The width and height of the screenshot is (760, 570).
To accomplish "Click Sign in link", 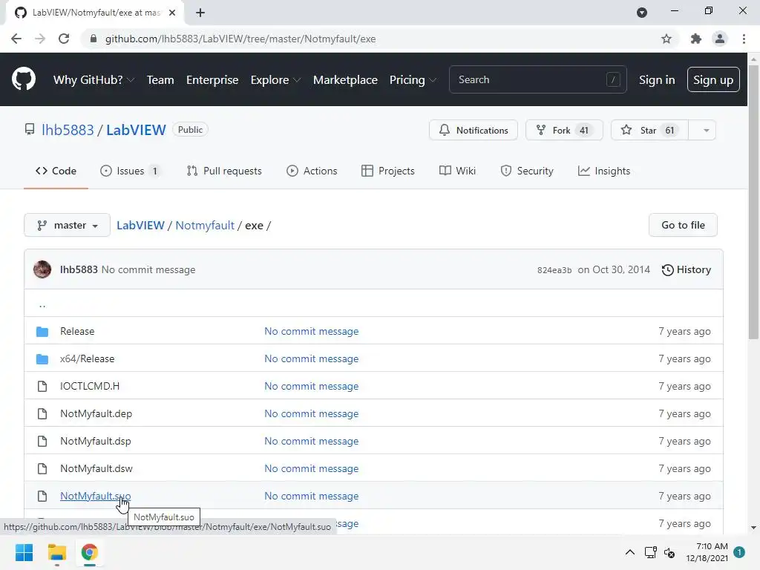I will point(657,80).
